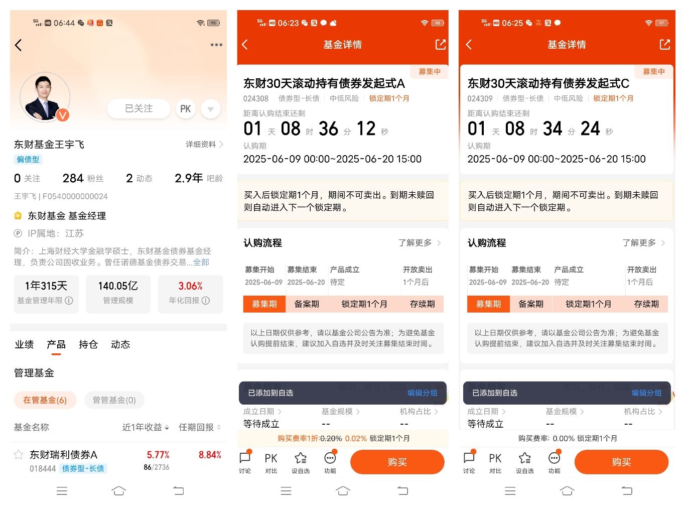Tap 购买 button for 发起式C fund
This screenshot has height=514, width=685.
622,462
